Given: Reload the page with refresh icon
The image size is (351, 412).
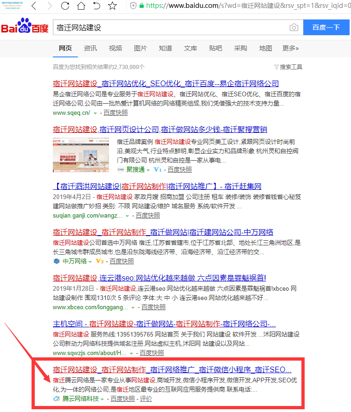Looking at the screenshot, I should pyautogui.click(x=65, y=6).
